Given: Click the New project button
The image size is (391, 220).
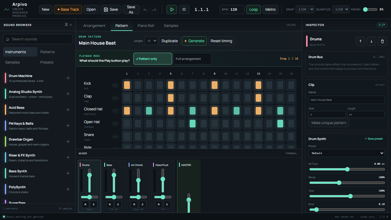Looking at the screenshot, I should [x=46, y=9].
